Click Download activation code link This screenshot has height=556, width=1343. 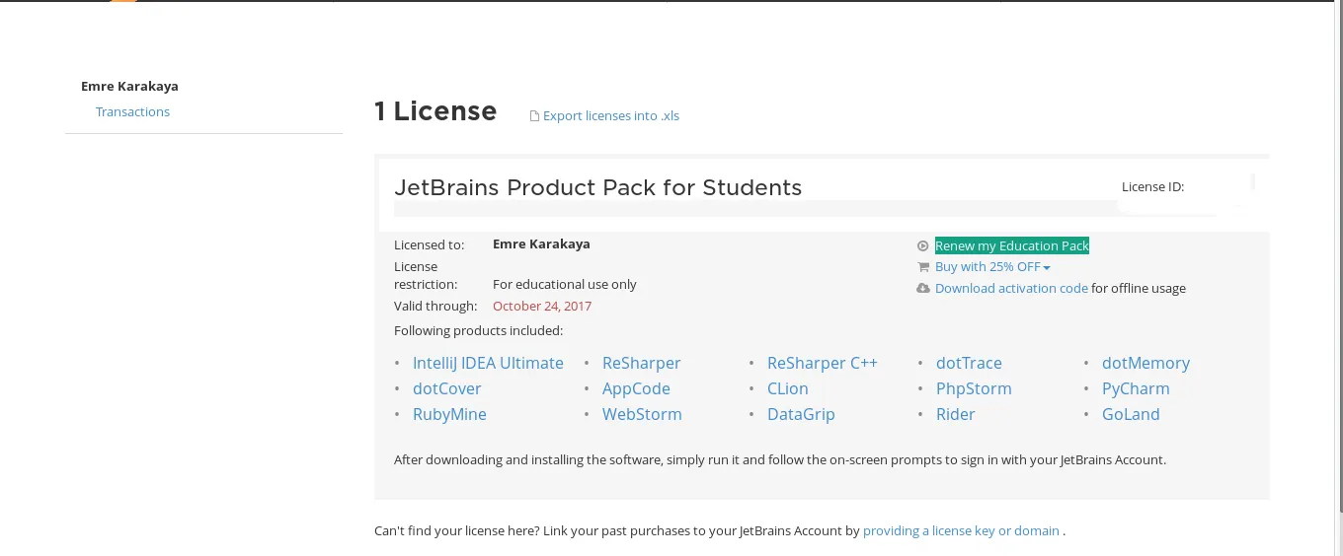tap(1011, 289)
